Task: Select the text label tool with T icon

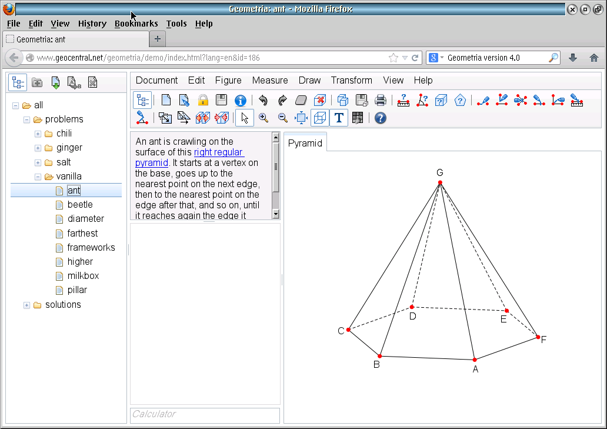Action: click(338, 118)
